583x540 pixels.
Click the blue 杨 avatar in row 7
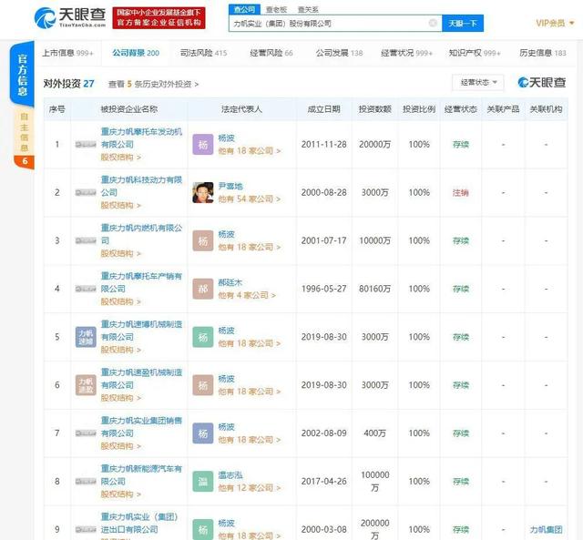203,433
